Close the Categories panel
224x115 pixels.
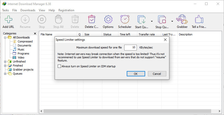coord(35,34)
